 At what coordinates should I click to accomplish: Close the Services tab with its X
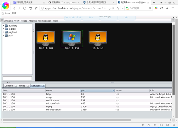[43, 86]
